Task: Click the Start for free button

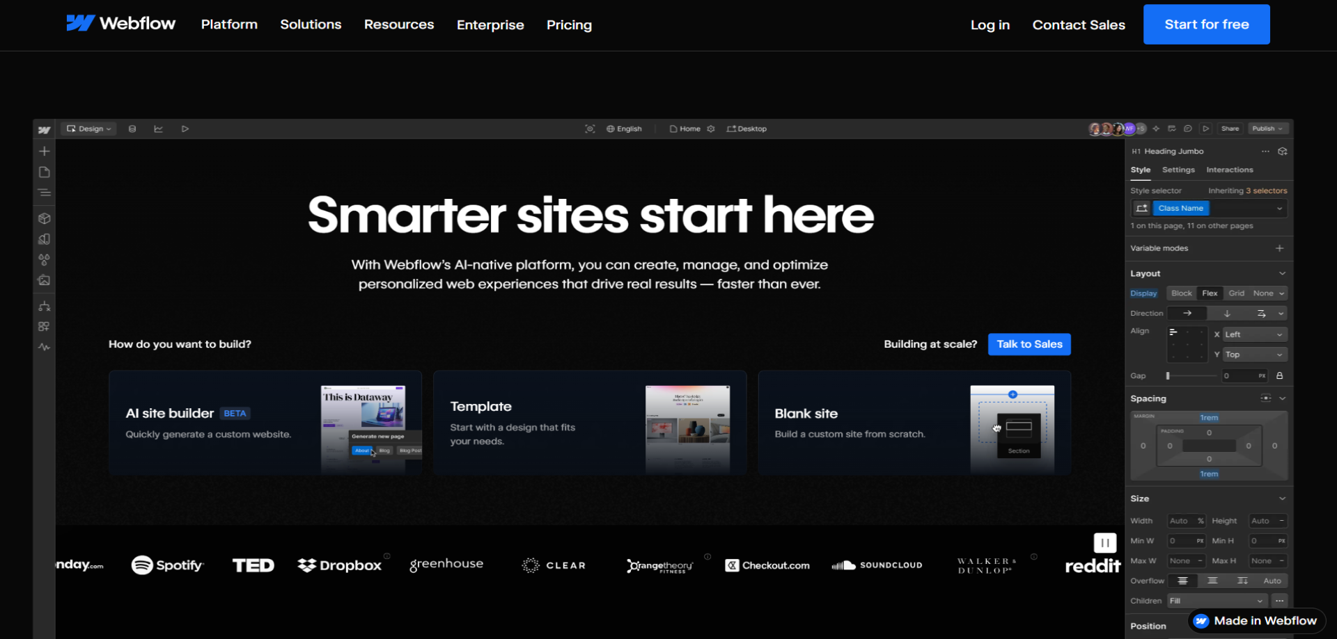Action: click(x=1206, y=24)
